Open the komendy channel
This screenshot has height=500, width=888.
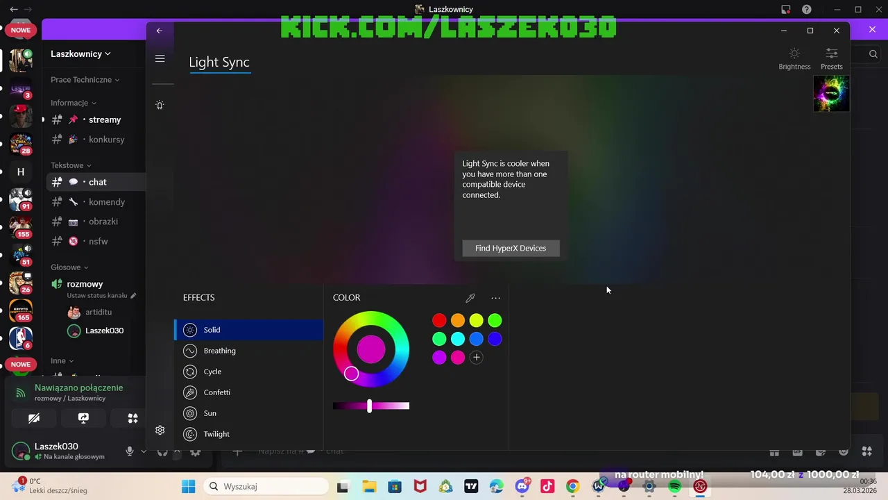tap(96, 202)
